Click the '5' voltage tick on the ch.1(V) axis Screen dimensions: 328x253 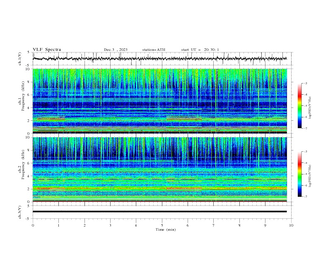pos(29,52)
